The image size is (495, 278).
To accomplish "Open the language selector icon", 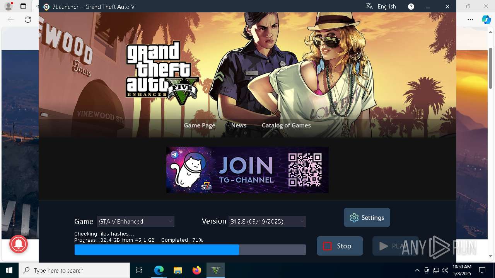I will [369, 6].
